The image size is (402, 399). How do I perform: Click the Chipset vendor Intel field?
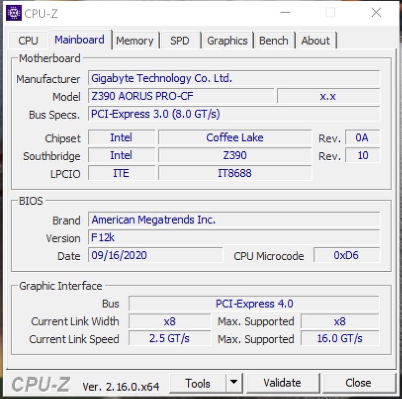click(122, 137)
